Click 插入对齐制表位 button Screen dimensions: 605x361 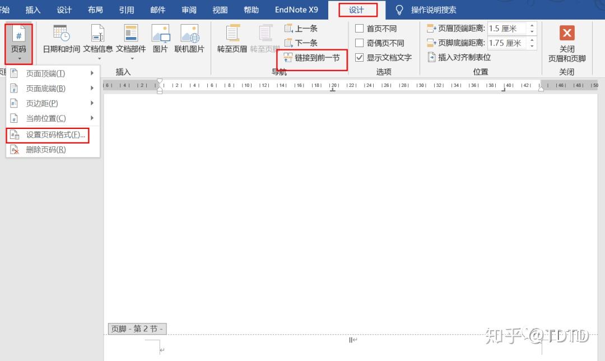[x=459, y=58]
